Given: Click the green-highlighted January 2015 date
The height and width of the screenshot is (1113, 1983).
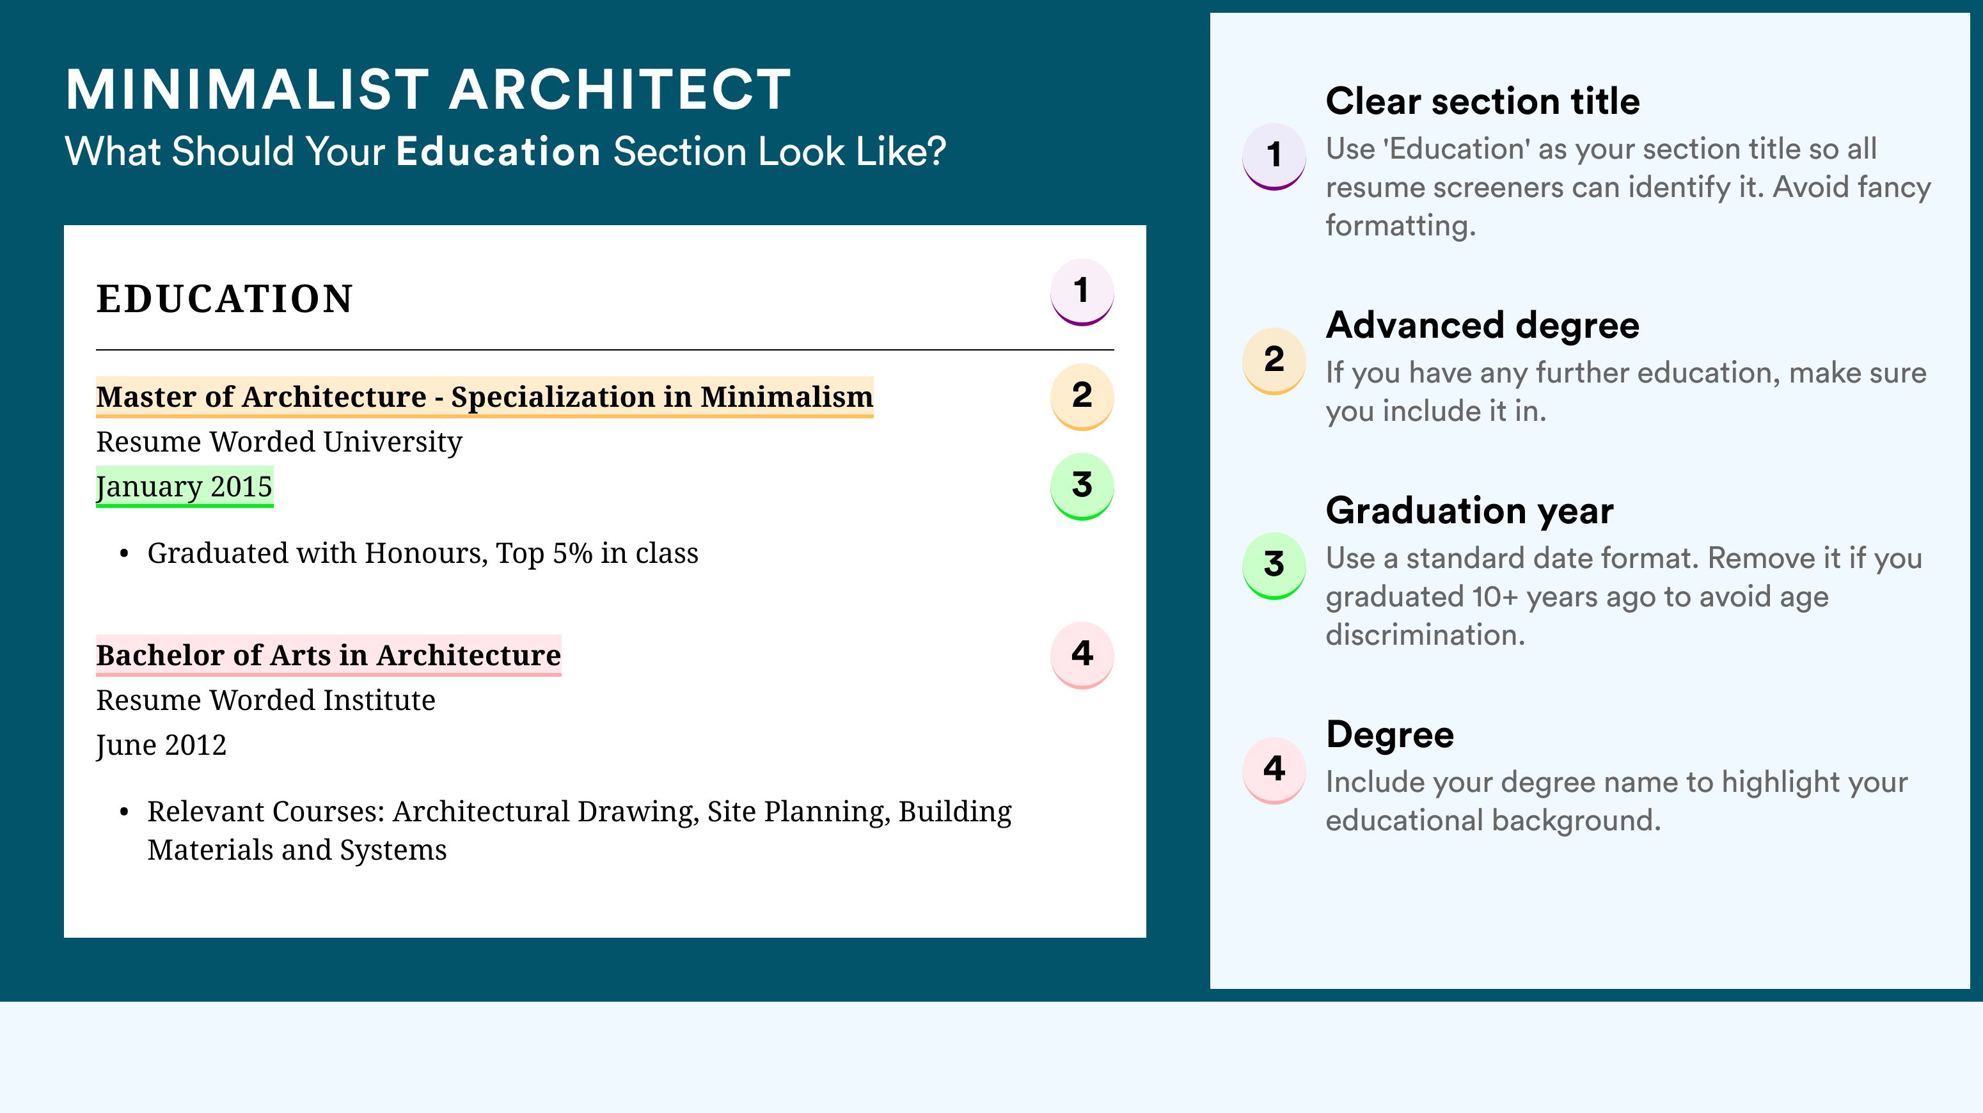Looking at the screenshot, I should point(184,486).
